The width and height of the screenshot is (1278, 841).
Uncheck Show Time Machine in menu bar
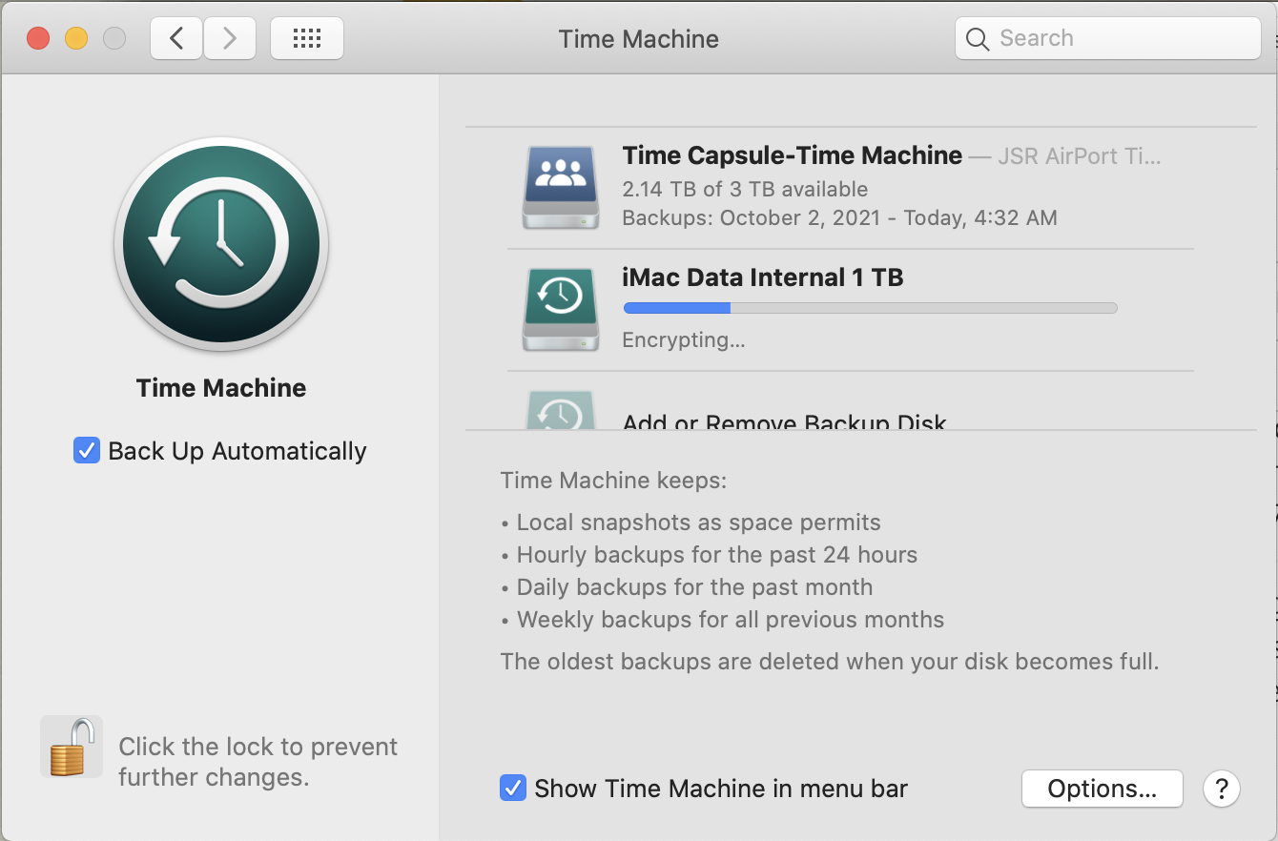click(513, 789)
